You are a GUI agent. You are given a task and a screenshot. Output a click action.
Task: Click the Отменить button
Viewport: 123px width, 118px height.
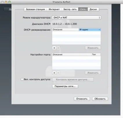point(82,99)
